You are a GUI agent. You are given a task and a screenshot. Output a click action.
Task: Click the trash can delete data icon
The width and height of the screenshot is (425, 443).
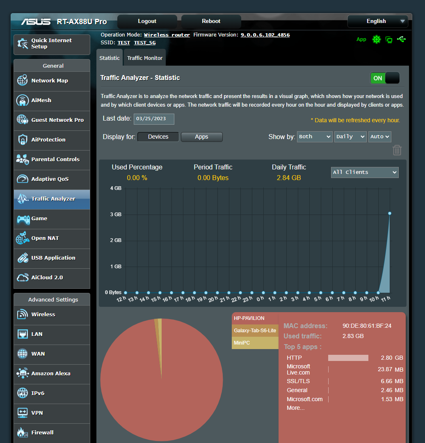pos(397,150)
